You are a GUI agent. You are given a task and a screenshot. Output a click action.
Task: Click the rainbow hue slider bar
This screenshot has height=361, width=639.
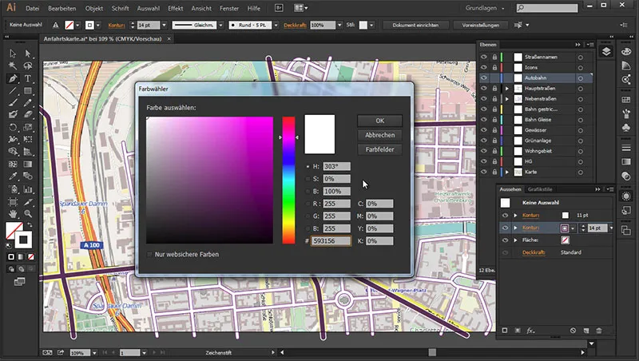point(288,180)
